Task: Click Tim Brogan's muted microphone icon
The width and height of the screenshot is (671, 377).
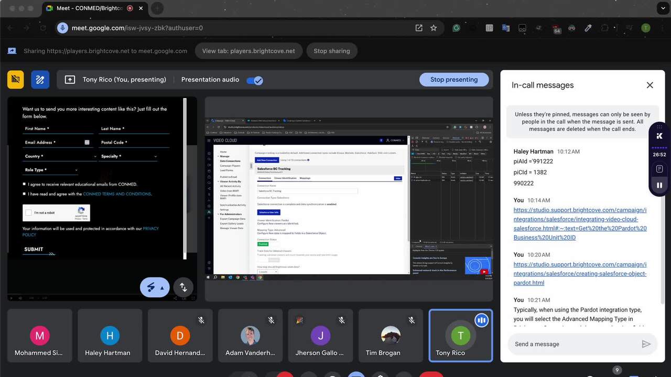Action: [x=412, y=320]
